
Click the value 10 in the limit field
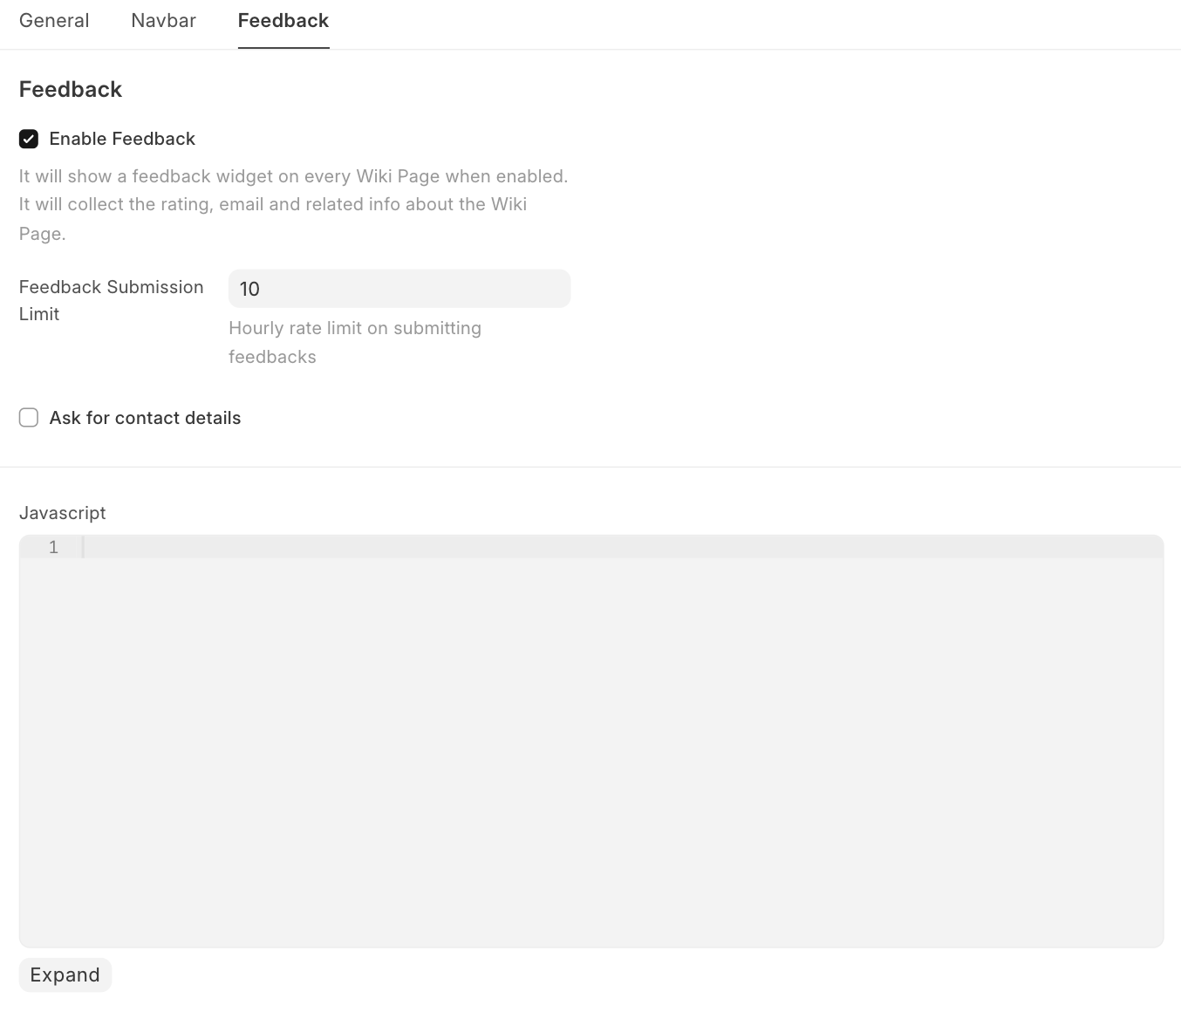tap(249, 289)
